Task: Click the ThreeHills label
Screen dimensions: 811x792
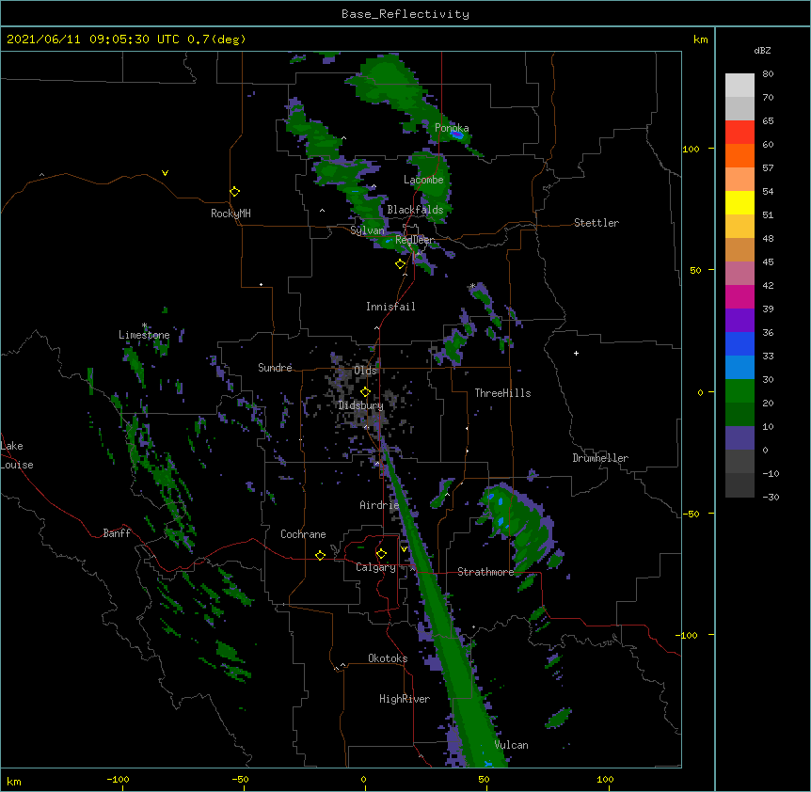Action: pos(502,393)
